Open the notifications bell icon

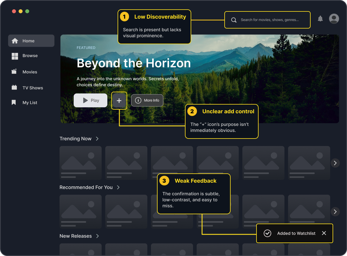[x=320, y=19]
